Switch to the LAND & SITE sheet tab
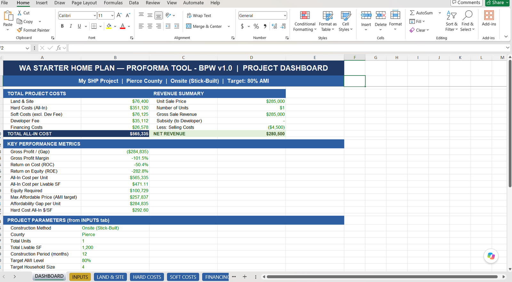 point(110,277)
